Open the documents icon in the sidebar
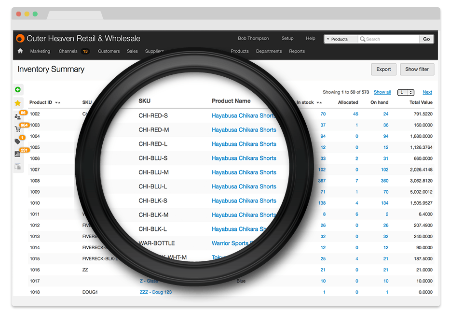The height and width of the screenshot is (327, 450). (17, 166)
